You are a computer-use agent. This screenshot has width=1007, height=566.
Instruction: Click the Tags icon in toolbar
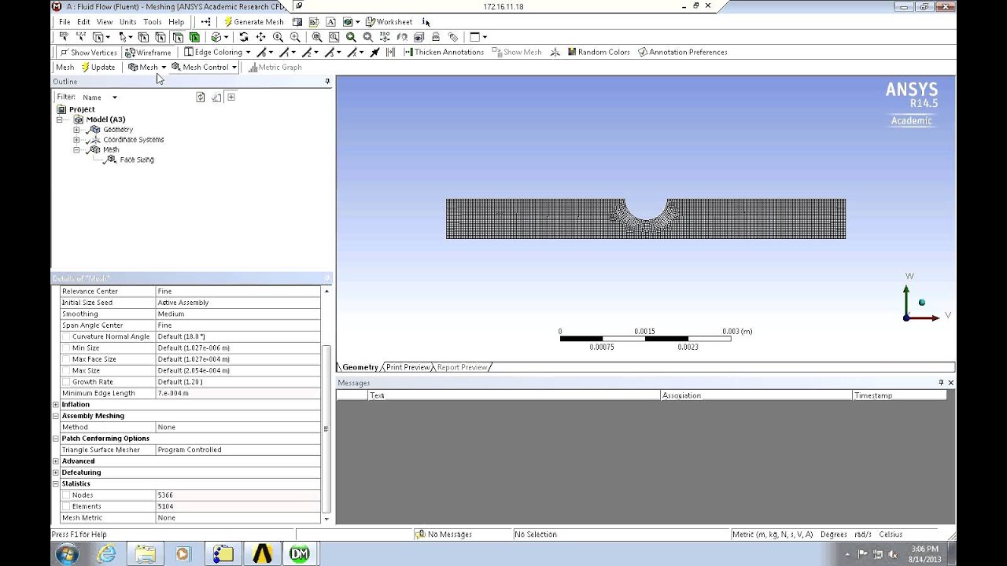(453, 37)
